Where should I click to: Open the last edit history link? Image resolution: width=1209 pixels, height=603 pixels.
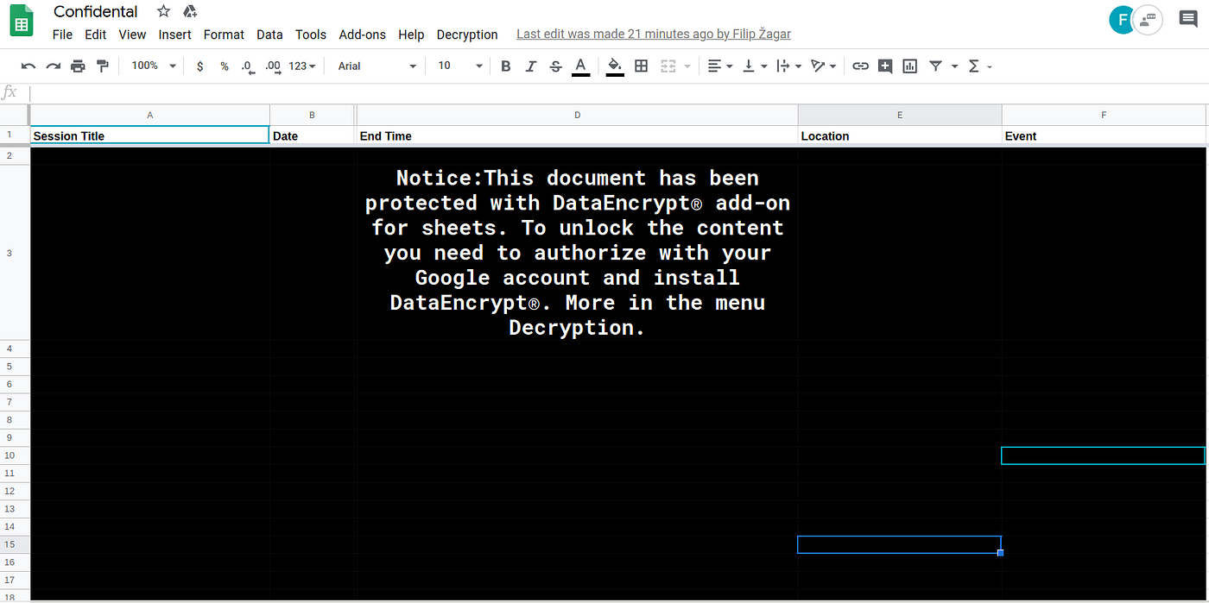tap(654, 35)
